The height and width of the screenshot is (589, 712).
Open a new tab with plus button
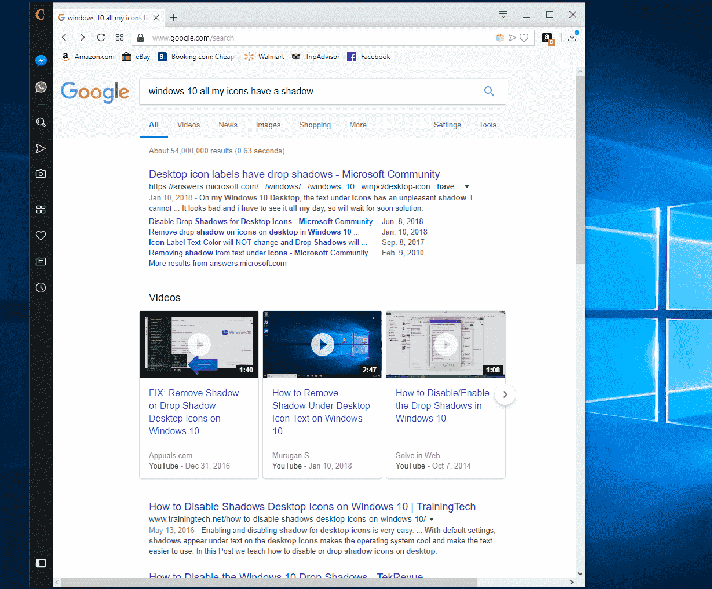click(x=173, y=18)
